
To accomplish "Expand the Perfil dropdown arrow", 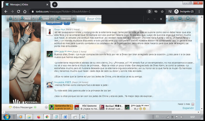I will click(x=33, y=19).
